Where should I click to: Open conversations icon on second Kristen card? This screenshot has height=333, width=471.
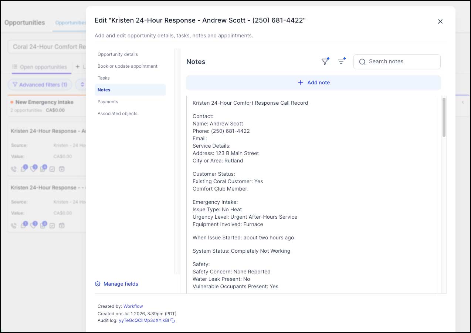pos(23,225)
